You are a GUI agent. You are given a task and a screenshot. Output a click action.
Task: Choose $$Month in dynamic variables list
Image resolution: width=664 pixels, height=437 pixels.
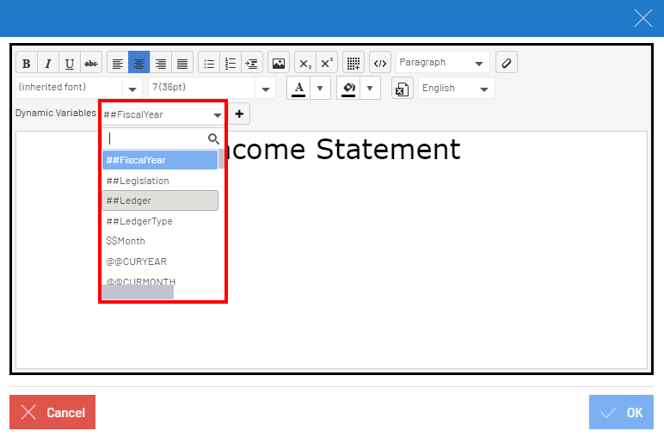coord(126,241)
